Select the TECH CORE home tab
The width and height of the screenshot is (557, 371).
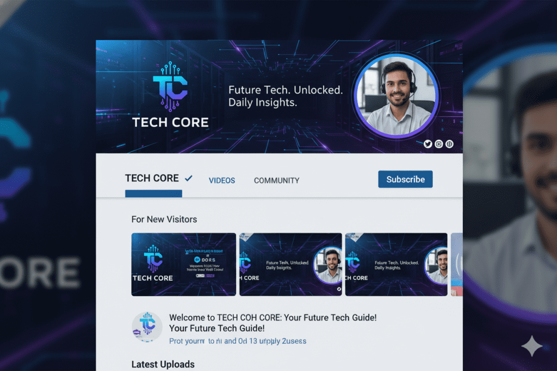point(152,178)
